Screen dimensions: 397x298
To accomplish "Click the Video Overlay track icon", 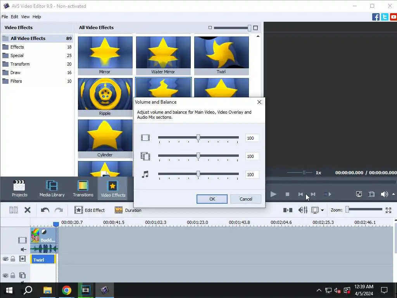I will tap(22, 275).
